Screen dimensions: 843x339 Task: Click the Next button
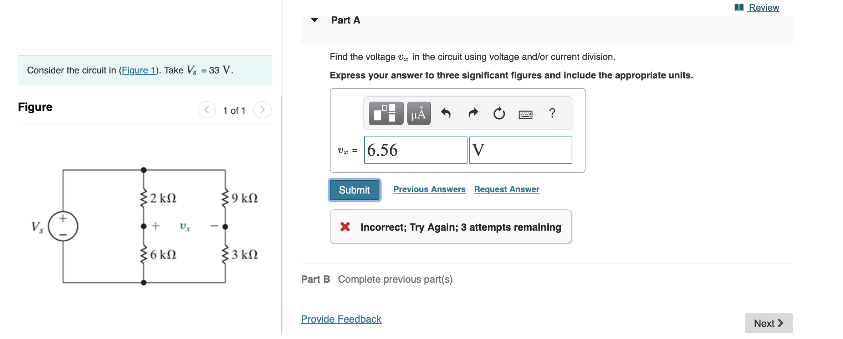(768, 323)
